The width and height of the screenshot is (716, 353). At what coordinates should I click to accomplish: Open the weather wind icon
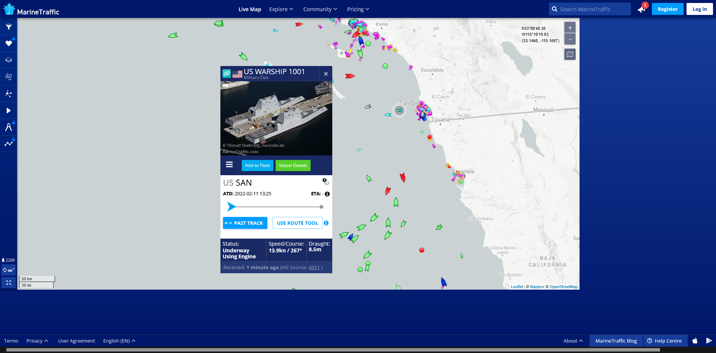coord(9,77)
